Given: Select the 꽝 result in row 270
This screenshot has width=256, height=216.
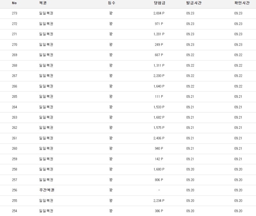Looking at the screenshot, I should pos(111,44).
